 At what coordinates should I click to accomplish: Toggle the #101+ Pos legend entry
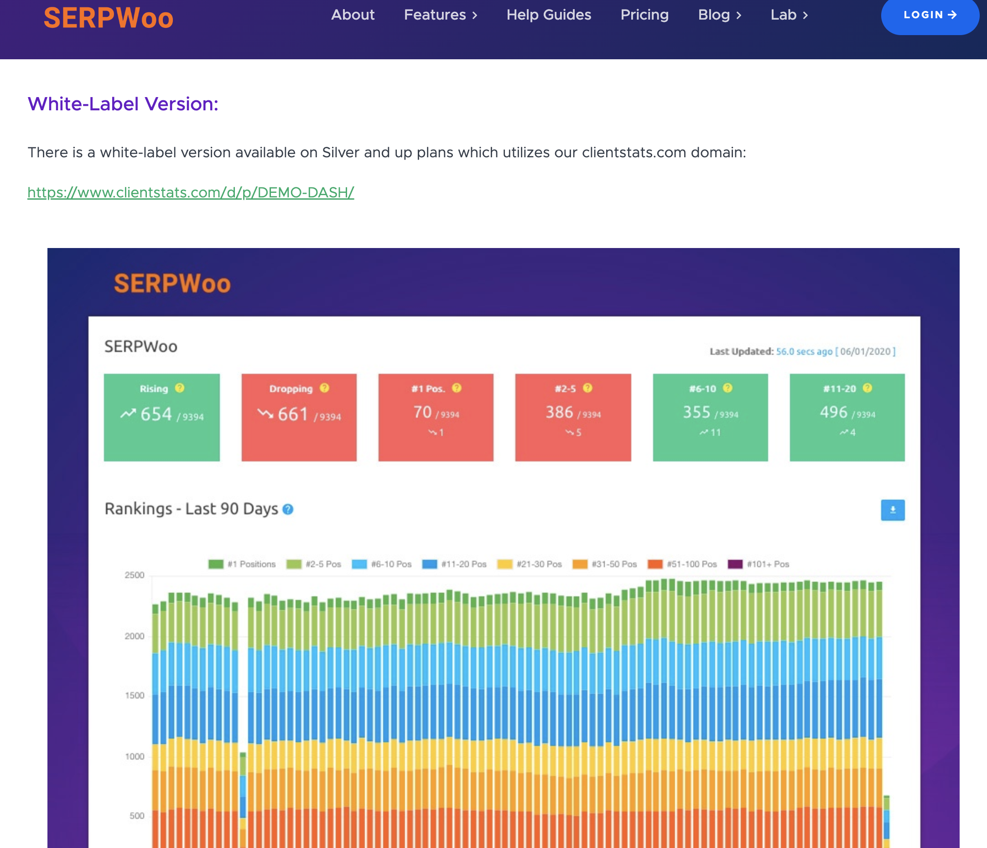759,564
